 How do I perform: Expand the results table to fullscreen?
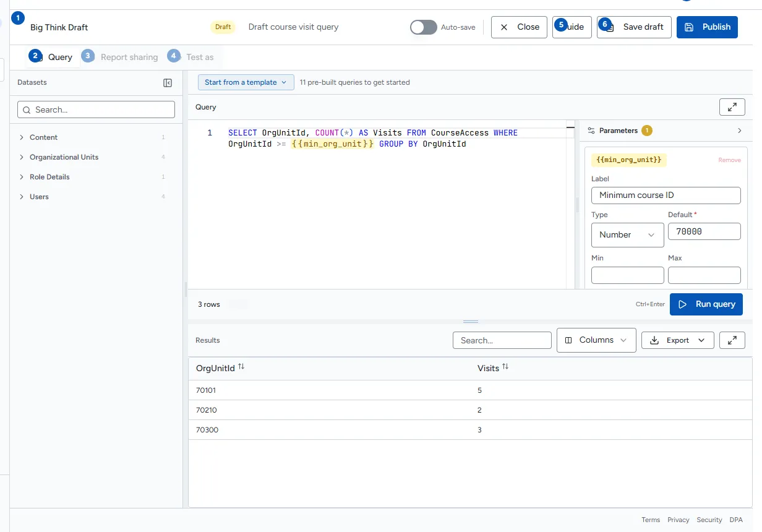(732, 340)
